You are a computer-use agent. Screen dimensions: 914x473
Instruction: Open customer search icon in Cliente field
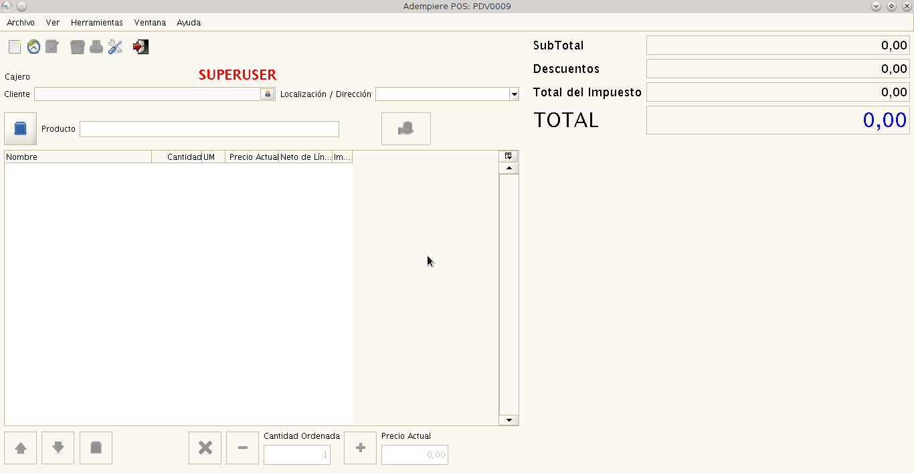pos(268,94)
